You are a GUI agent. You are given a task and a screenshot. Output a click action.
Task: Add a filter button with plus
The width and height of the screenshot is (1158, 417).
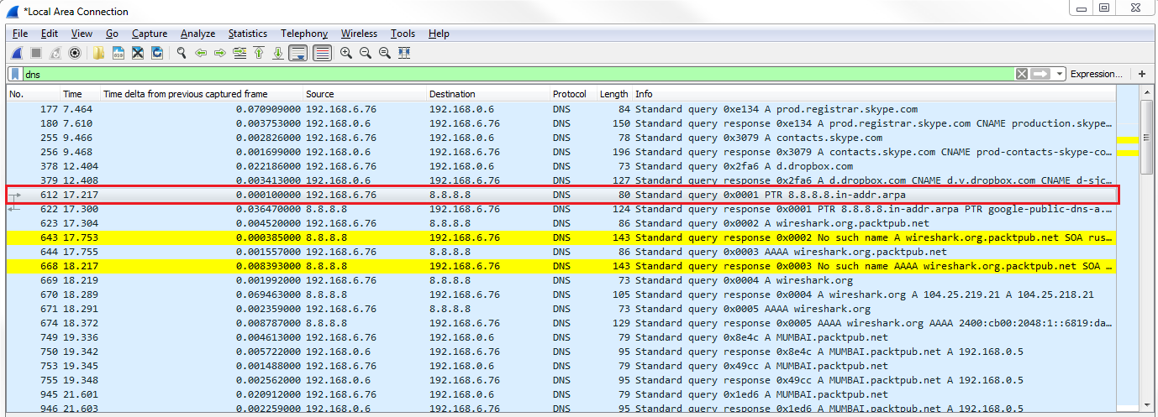(1141, 74)
